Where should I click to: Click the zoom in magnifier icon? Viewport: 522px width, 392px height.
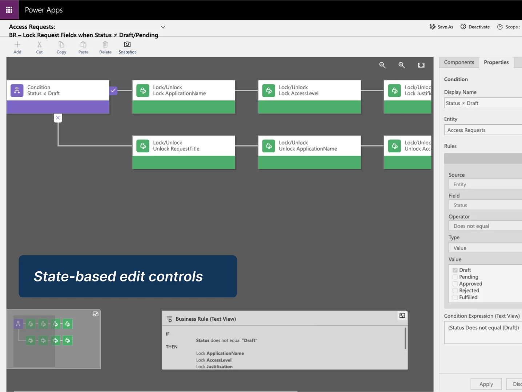[402, 65]
